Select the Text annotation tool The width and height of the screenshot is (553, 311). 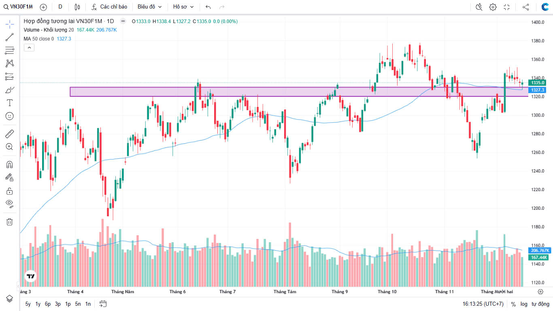tap(10, 102)
